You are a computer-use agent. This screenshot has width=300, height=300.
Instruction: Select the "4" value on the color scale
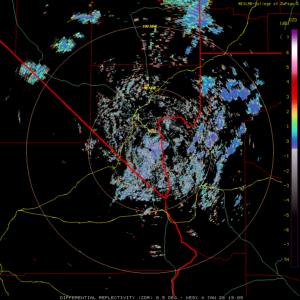(288, 82)
